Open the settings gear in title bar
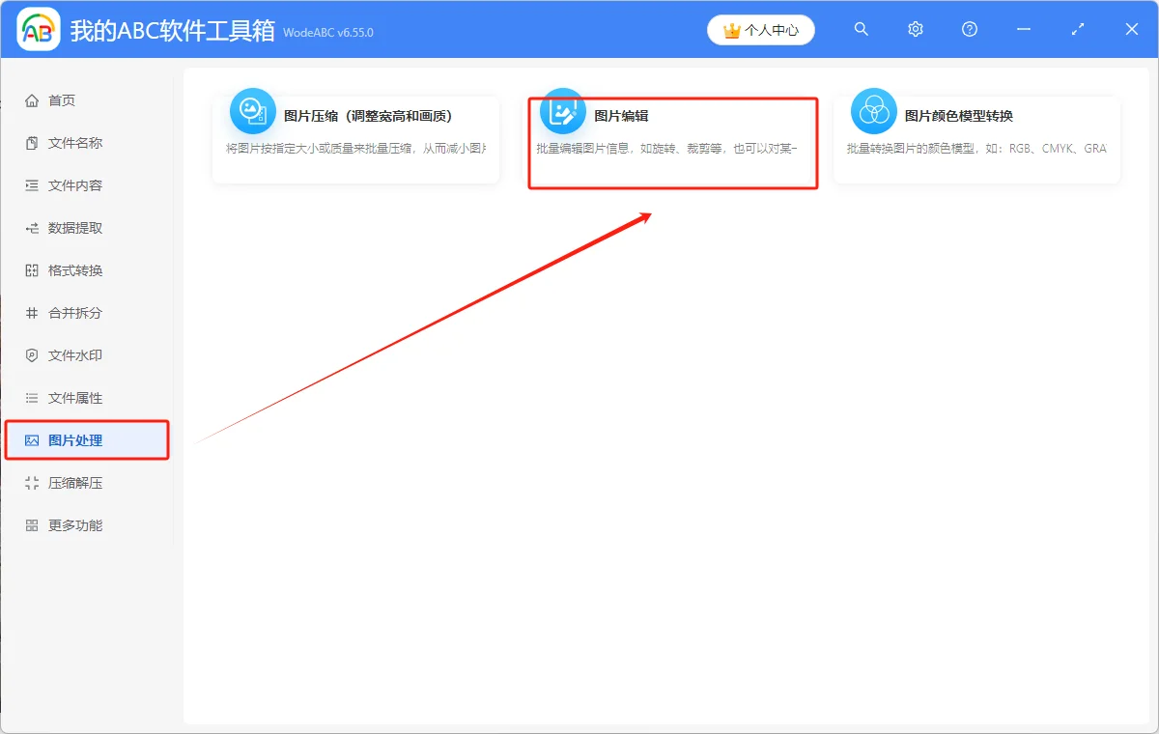This screenshot has width=1159, height=734. click(915, 29)
